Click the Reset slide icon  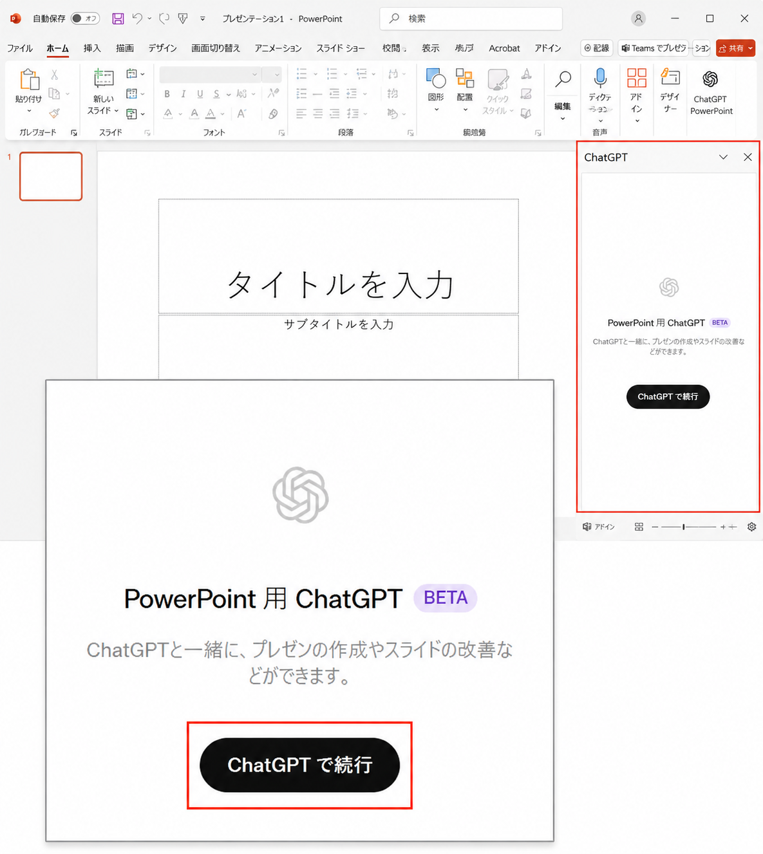(132, 94)
